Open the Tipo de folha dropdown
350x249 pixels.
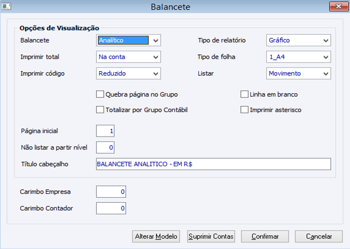pyautogui.click(x=326, y=57)
